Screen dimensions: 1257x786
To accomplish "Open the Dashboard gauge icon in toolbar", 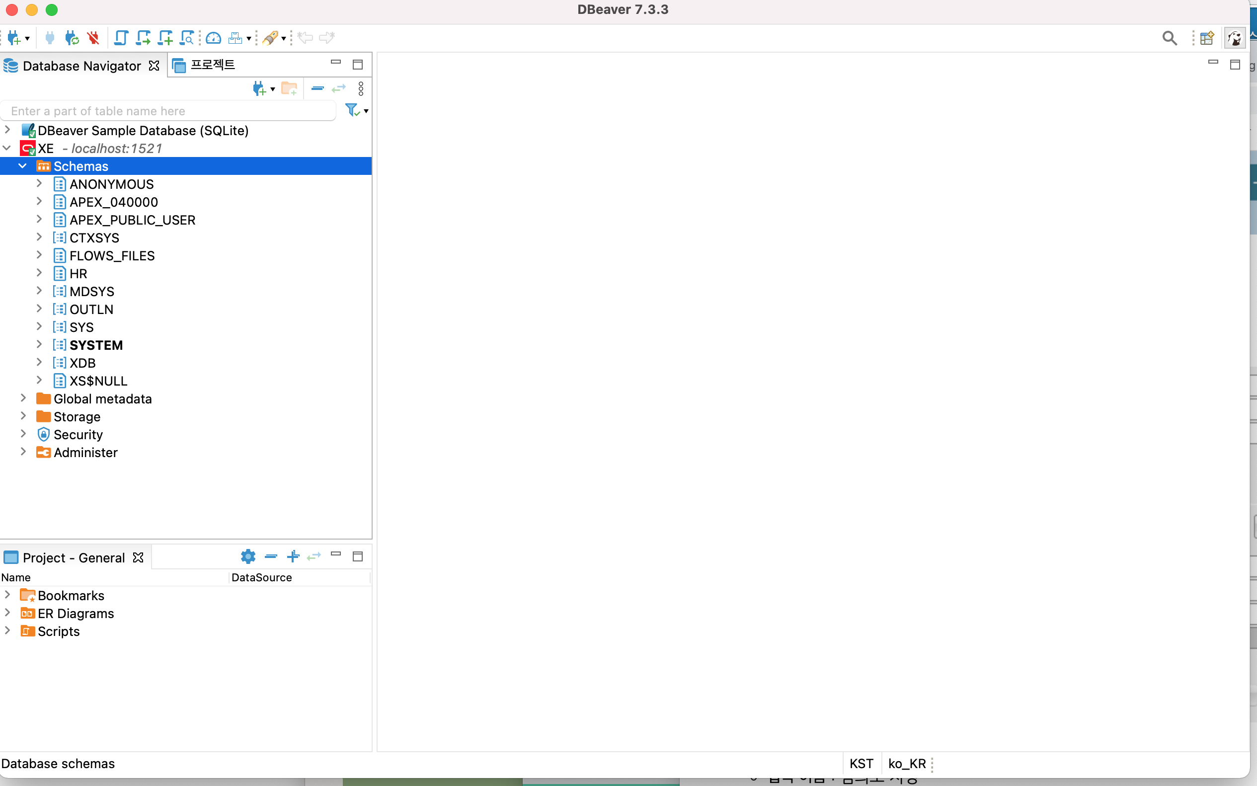I will tap(213, 38).
